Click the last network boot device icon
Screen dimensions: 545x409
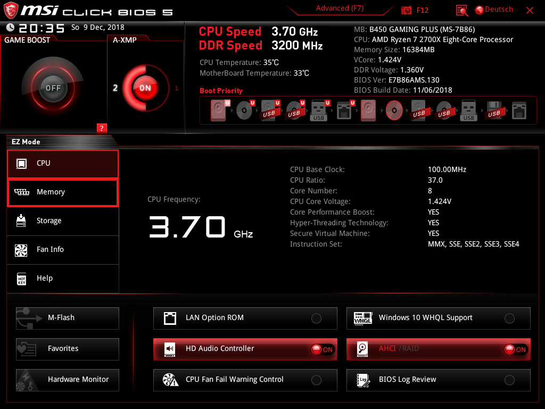[519, 110]
